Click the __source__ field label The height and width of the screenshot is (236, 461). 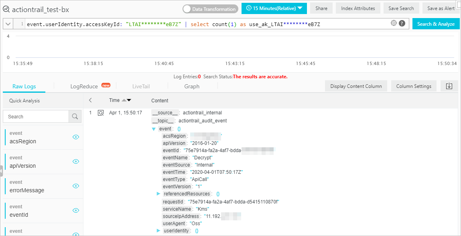pyautogui.click(x=165, y=113)
